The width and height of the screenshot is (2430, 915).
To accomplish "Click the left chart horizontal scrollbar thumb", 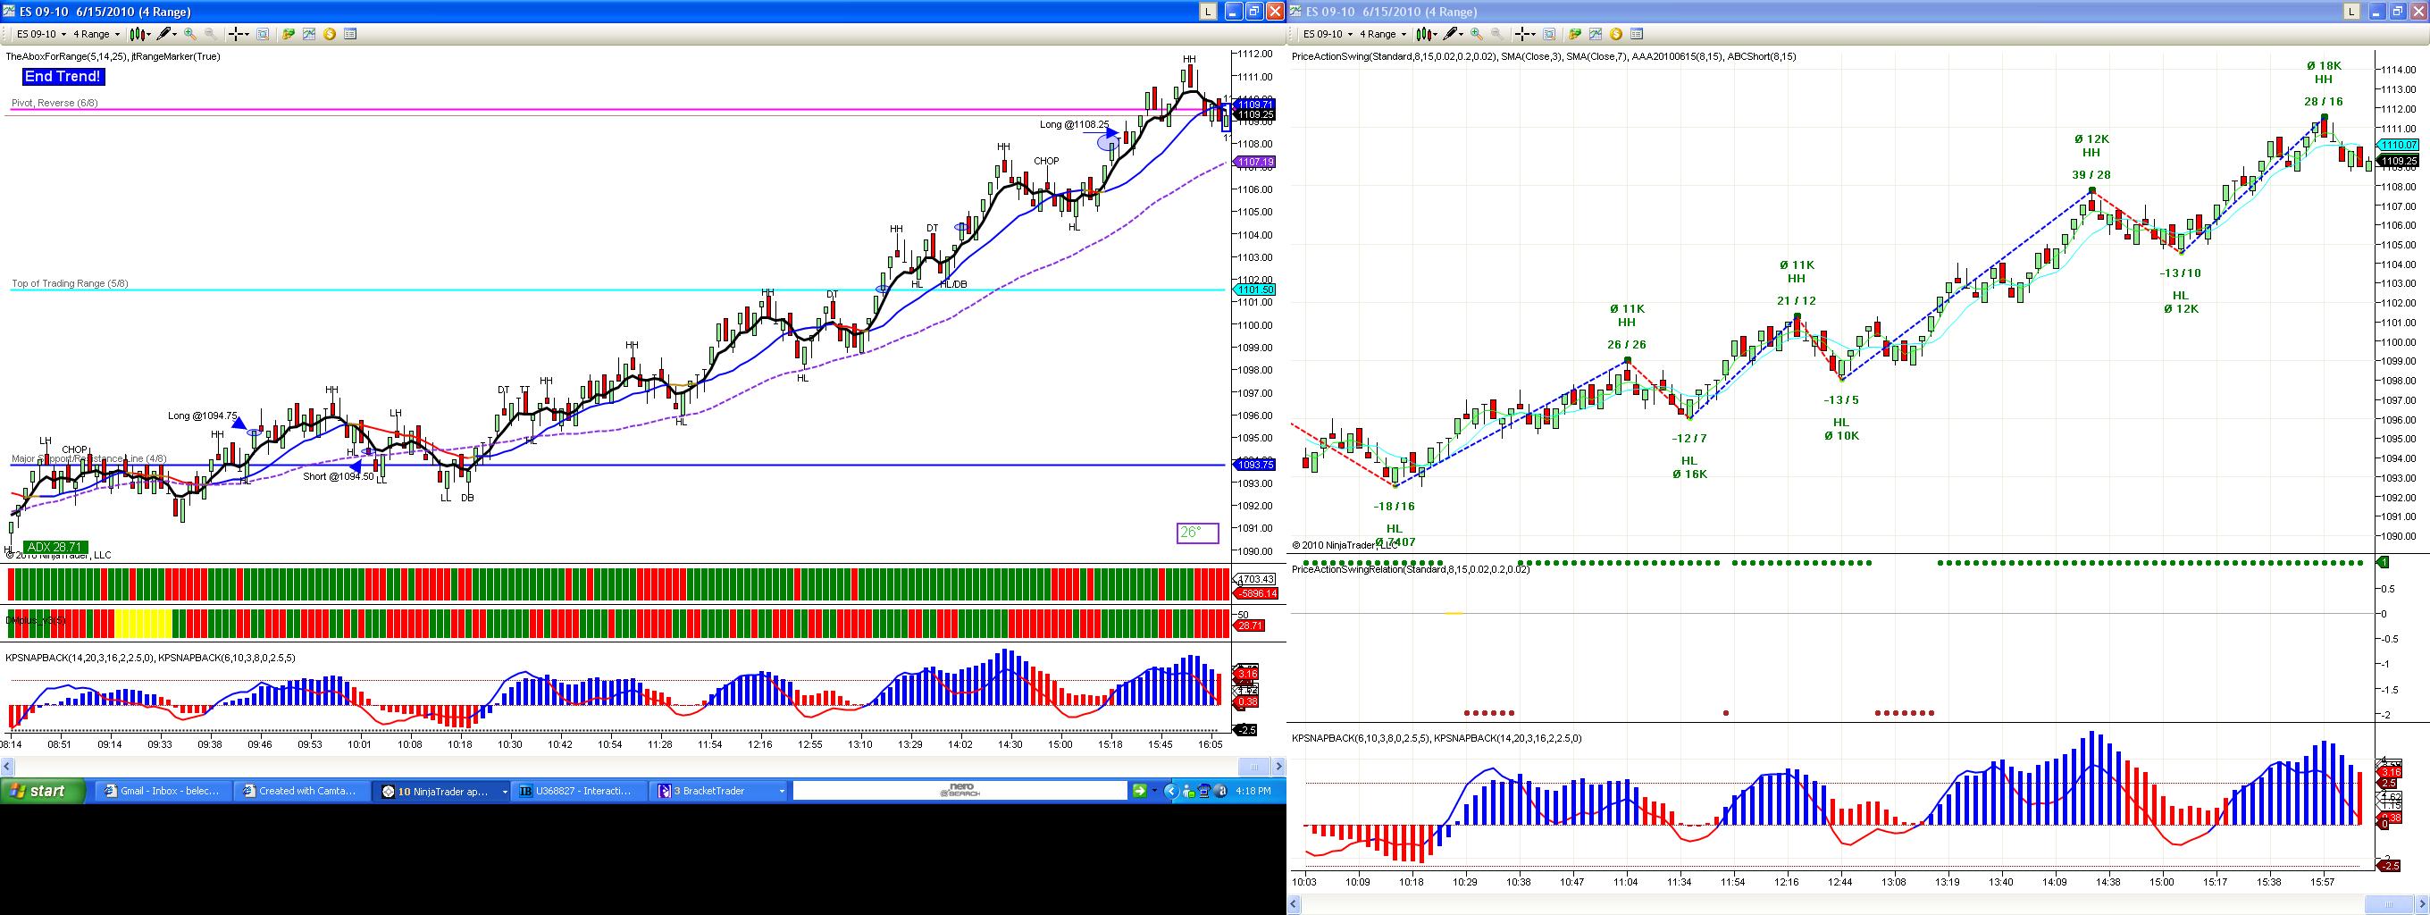I will (1253, 766).
